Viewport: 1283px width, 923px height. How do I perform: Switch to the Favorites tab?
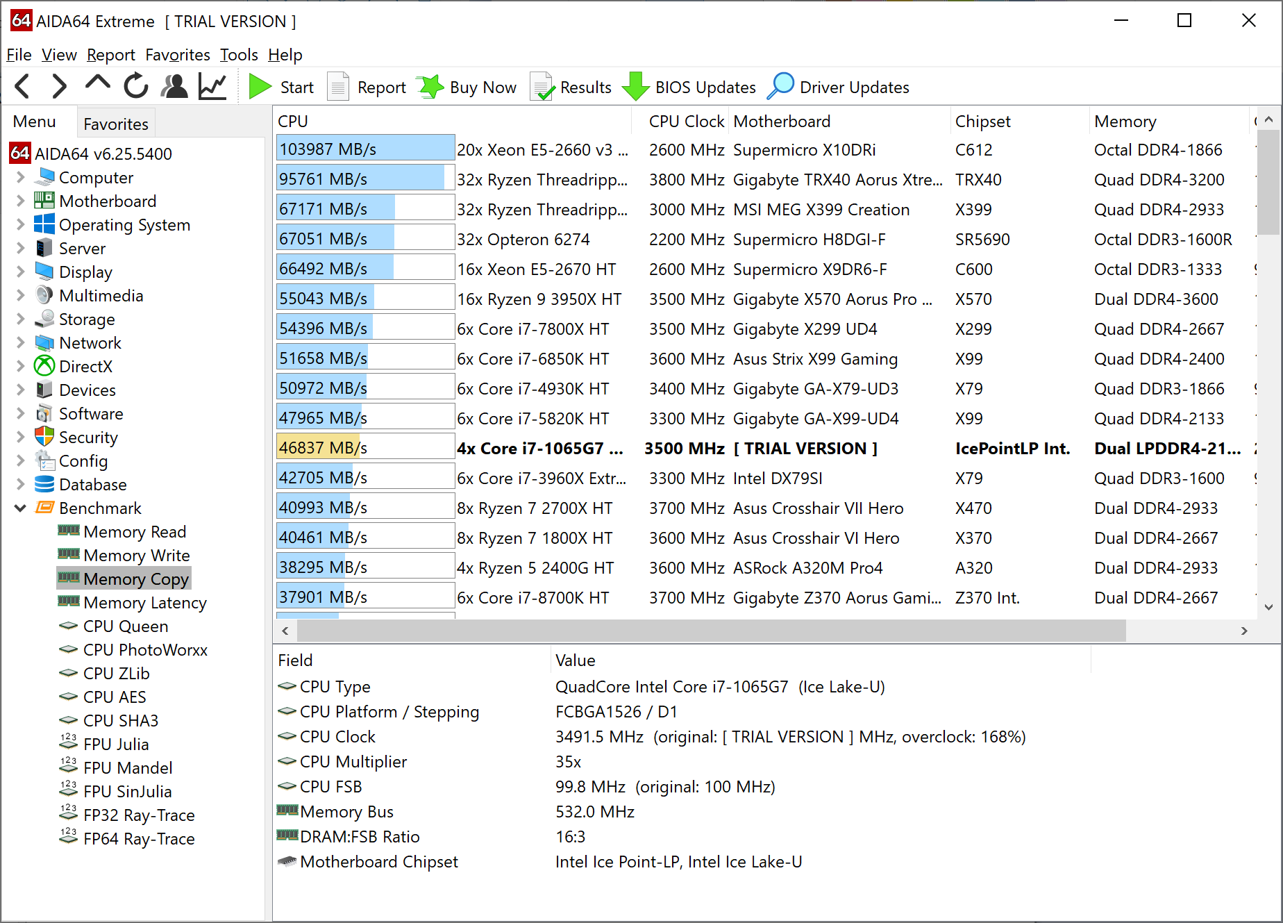click(116, 124)
